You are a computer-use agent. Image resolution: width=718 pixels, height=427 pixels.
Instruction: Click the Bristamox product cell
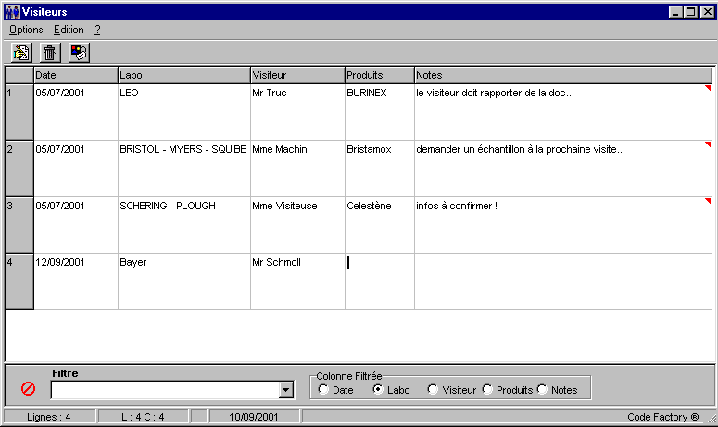[x=380, y=169]
